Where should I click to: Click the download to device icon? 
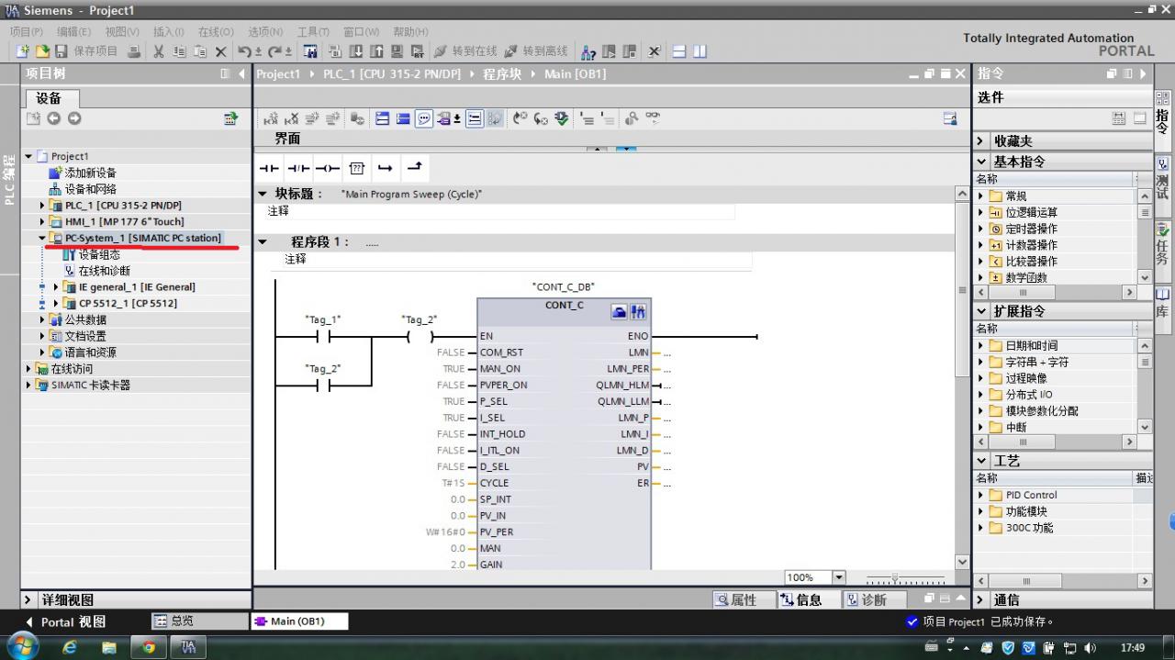tap(355, 51)
